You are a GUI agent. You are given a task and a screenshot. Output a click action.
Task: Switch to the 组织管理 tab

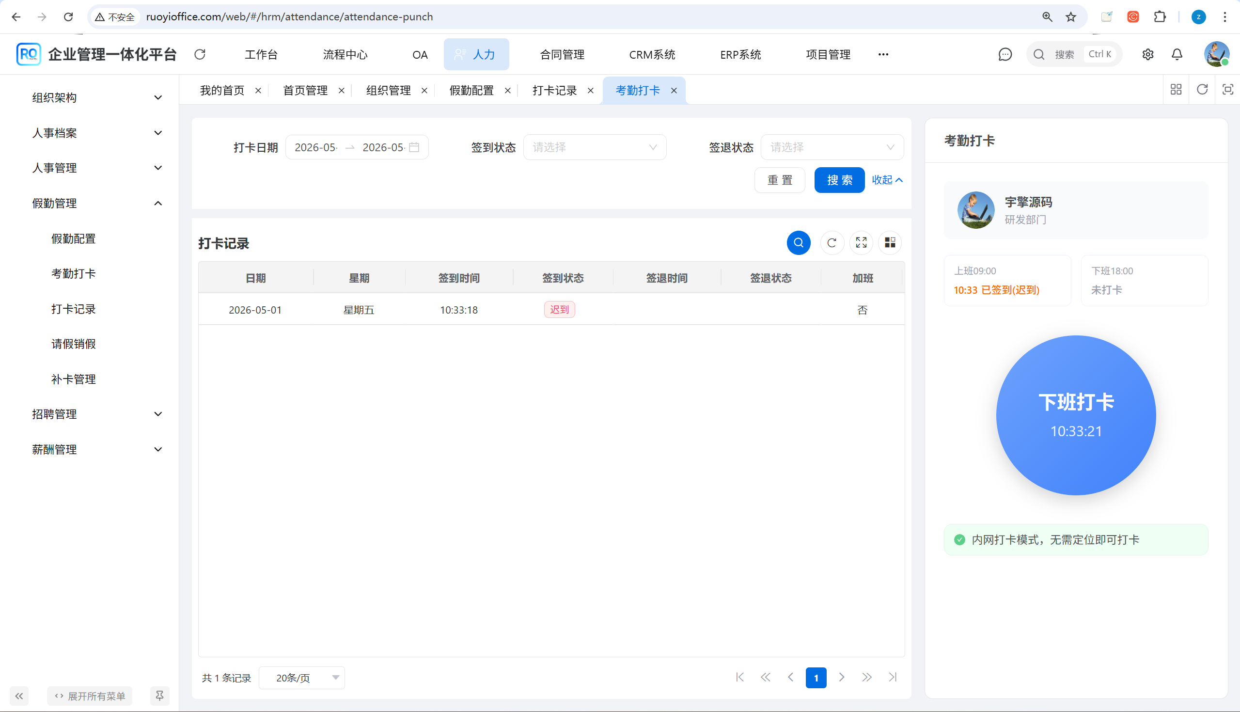click(389, 91)
